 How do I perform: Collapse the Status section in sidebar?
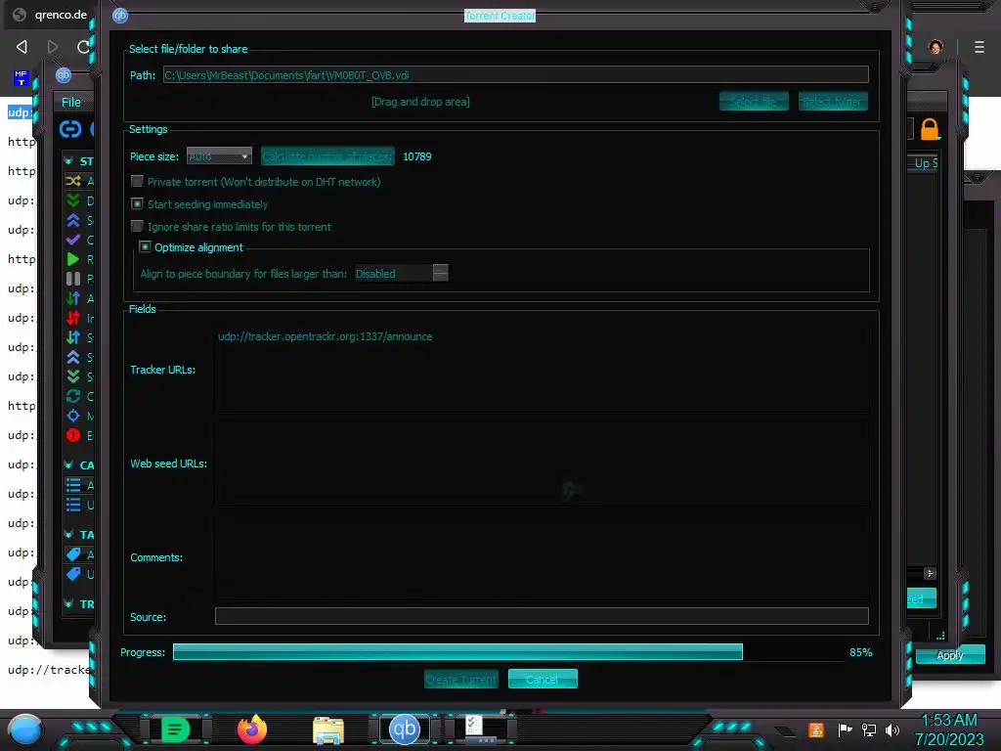[x=68, y=161]
